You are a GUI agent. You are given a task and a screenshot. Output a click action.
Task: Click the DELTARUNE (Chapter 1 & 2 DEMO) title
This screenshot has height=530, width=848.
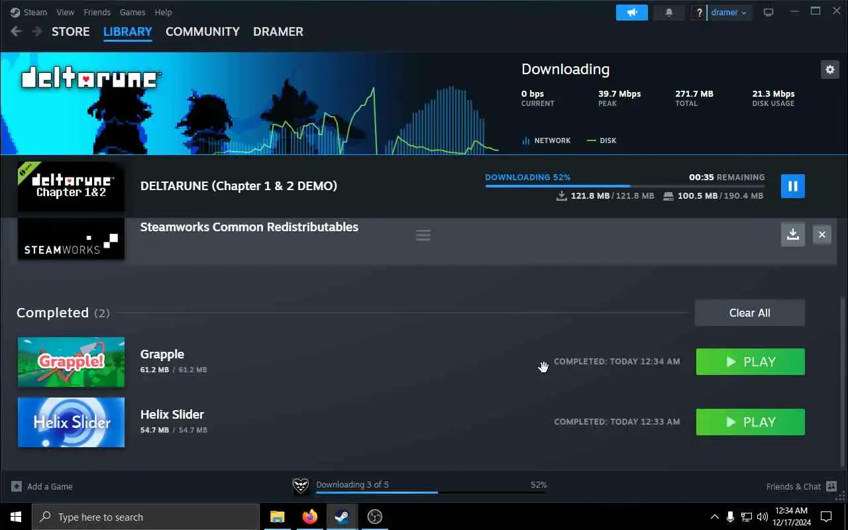pyautogui.click(x=238, y=186)
